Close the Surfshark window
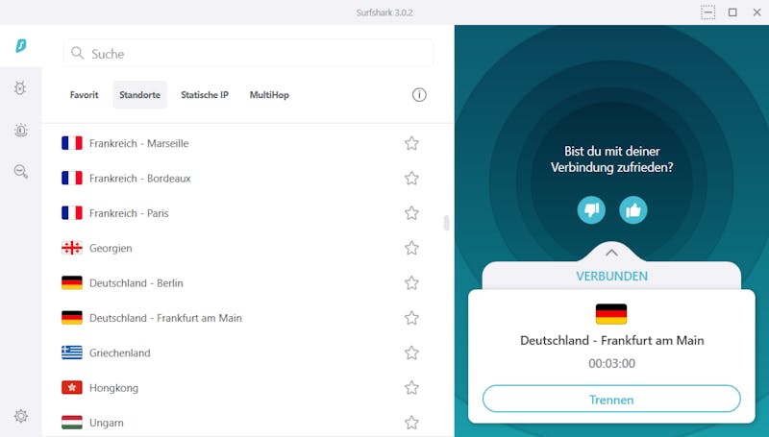This screenshot has width=769, height=437. coord(757,12)
